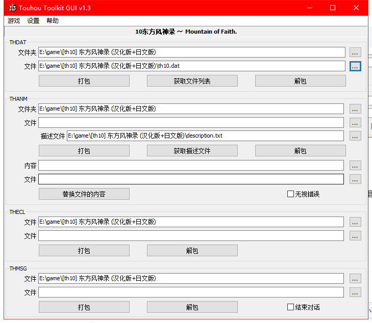
Task: Browse for first THMSG 文件 path
Action: click(x=355, y=279)
